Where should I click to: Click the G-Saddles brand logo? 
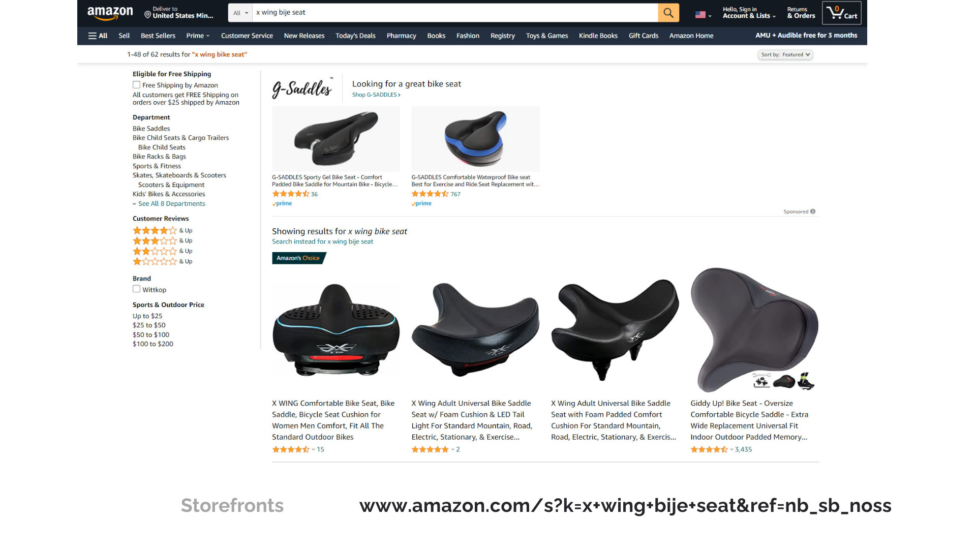(302, 88)
